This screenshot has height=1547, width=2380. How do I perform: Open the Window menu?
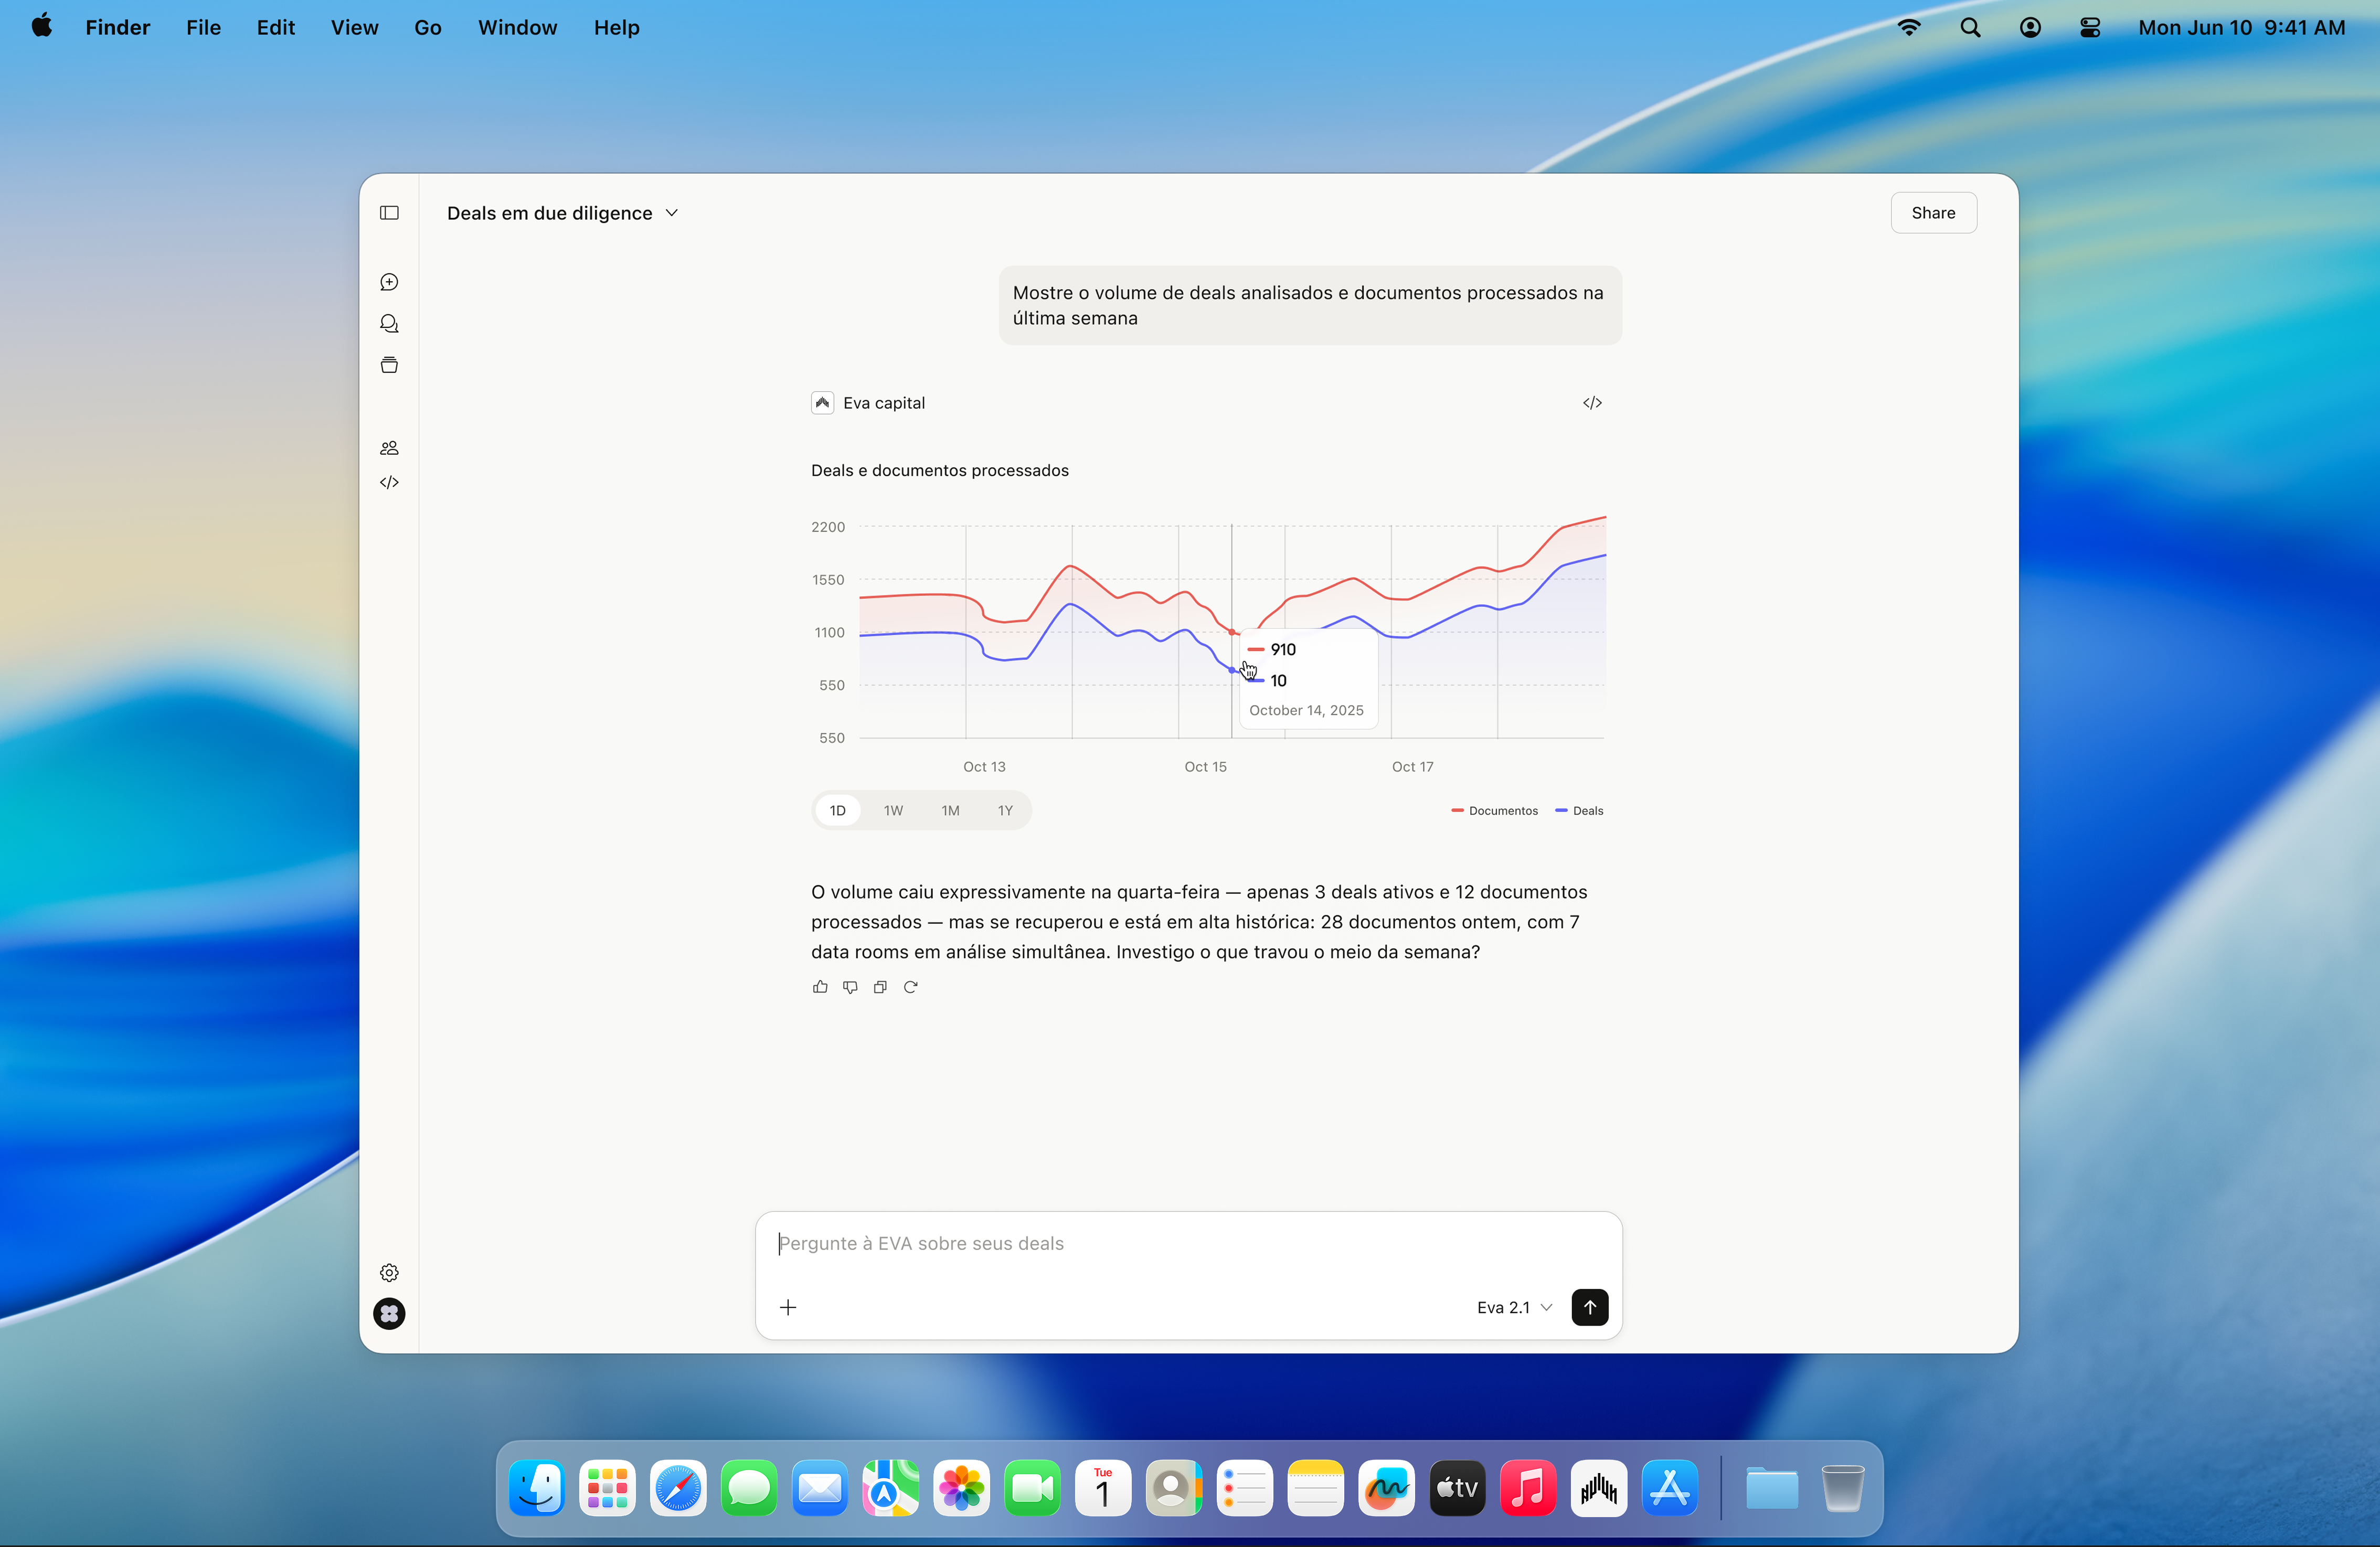pyautogui.click(x=517, y=27)
